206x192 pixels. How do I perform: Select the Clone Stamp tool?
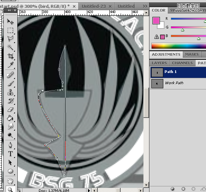(x=10, y=92)
